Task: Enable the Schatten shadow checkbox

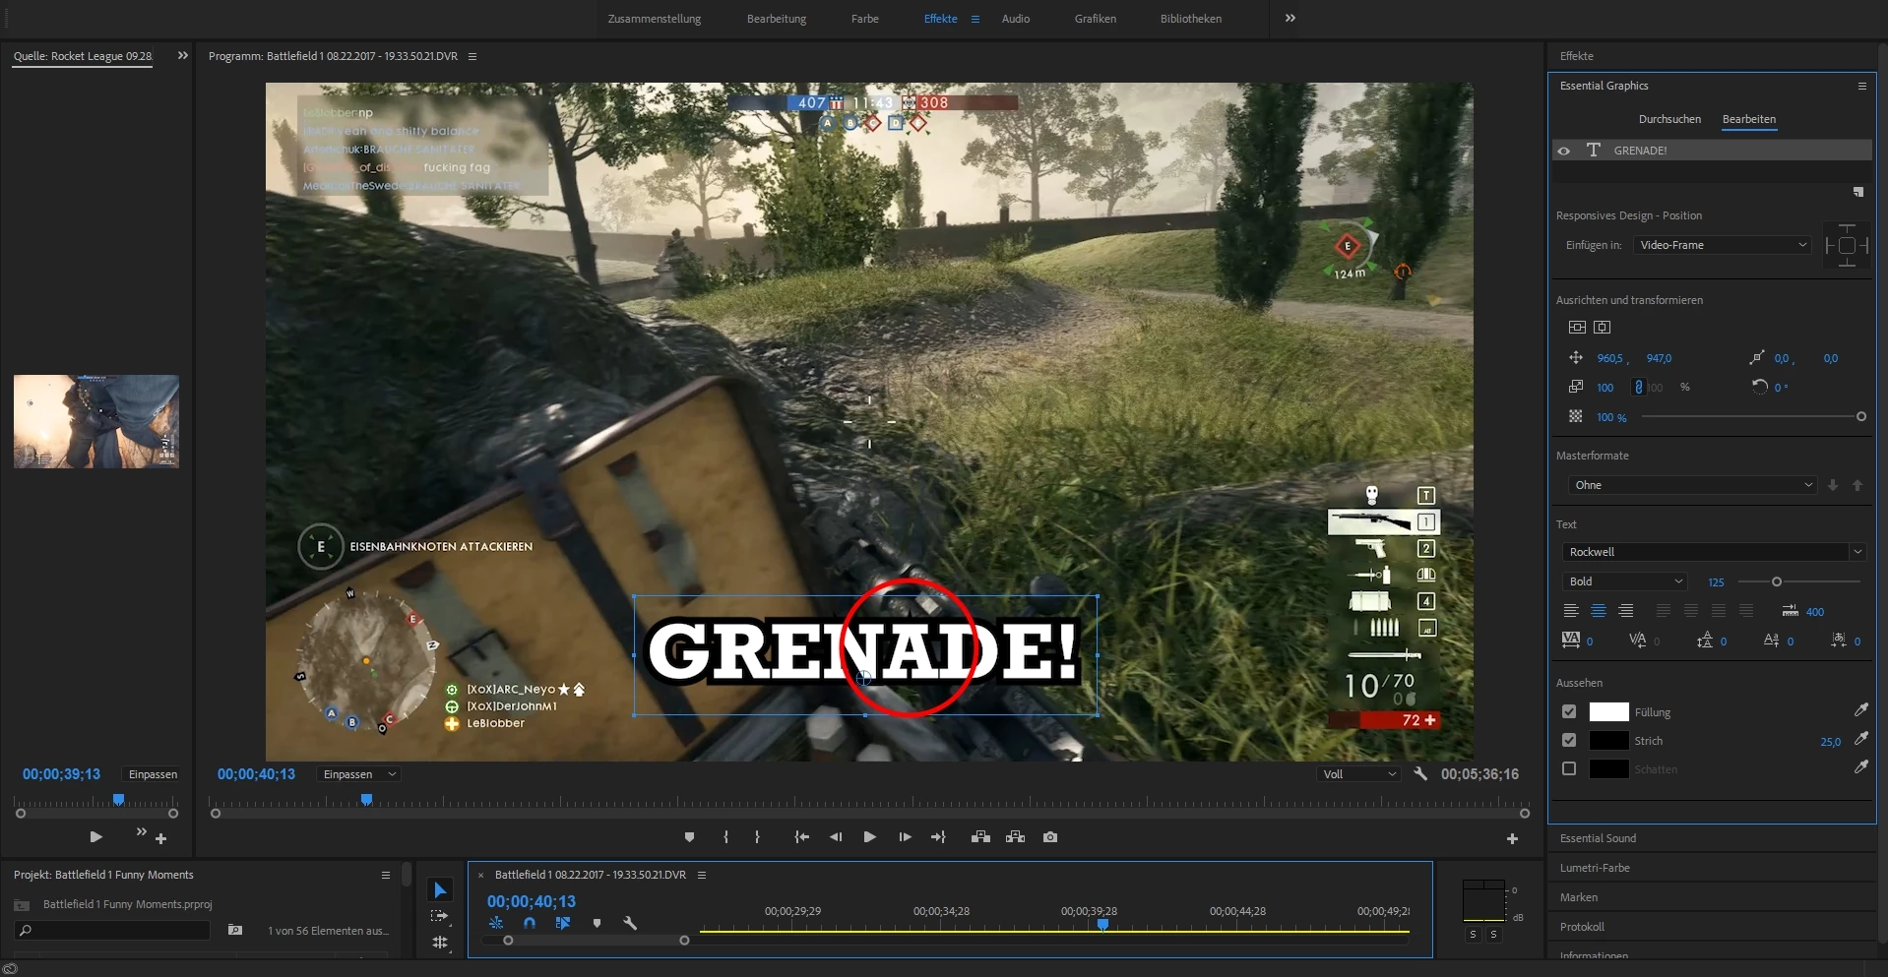Action: pos(1569,768)
